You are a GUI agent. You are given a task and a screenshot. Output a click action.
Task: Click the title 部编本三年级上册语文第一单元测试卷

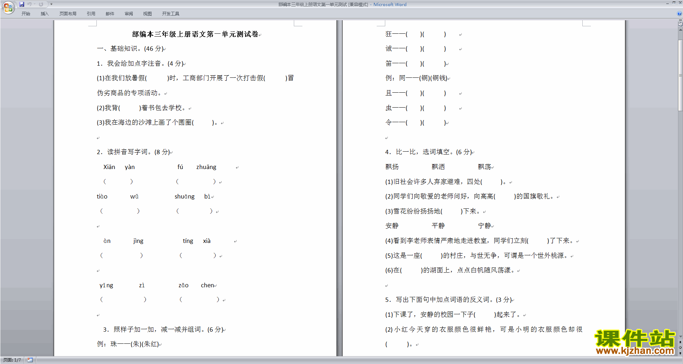(195, 34)
